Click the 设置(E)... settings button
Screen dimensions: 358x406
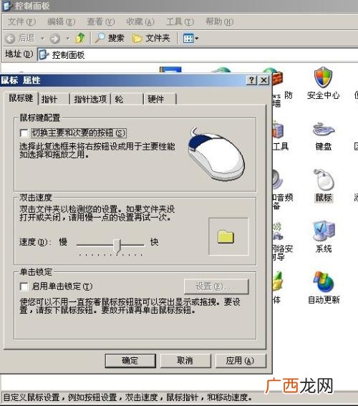tap(216, 286)
